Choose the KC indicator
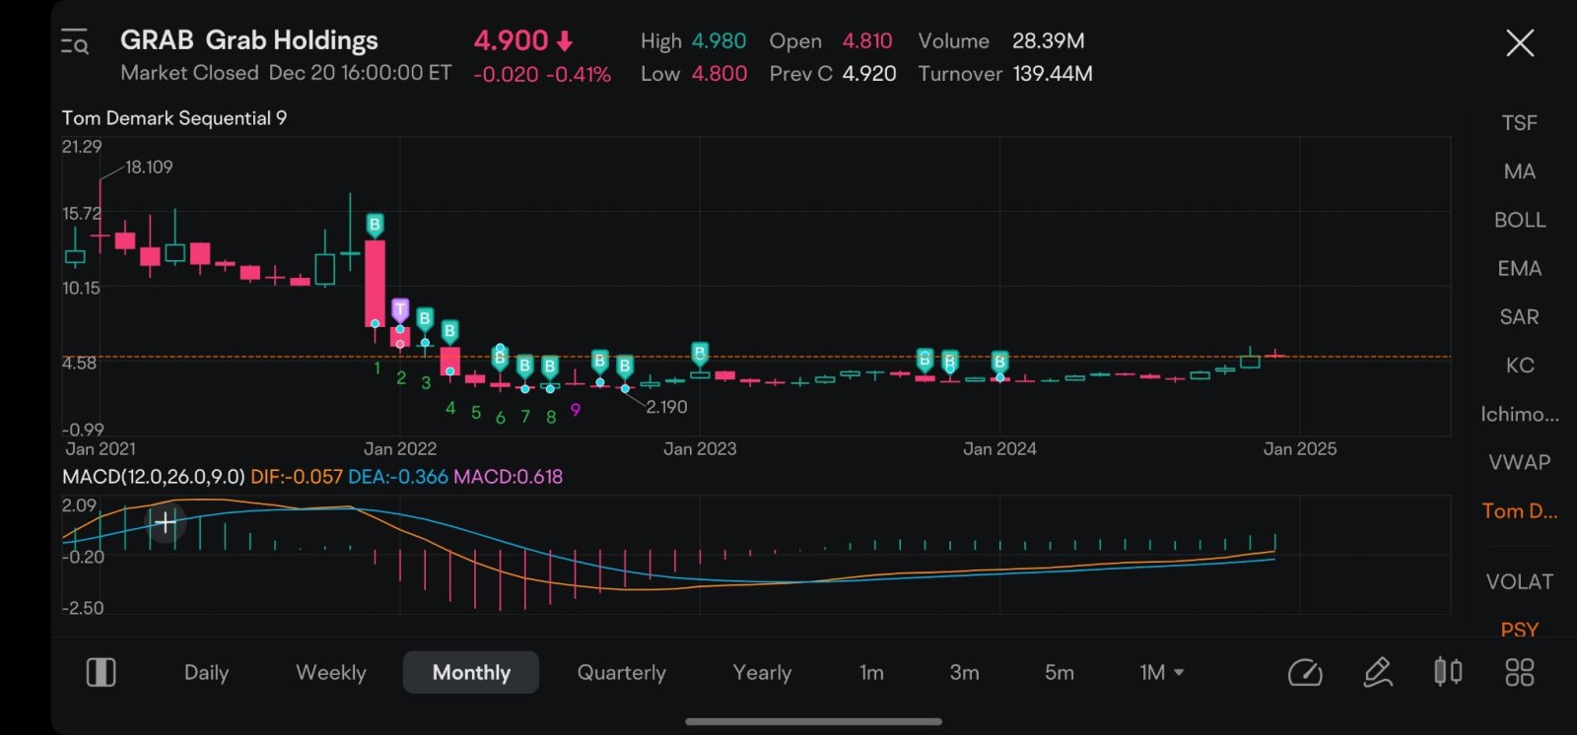The image size is (1577, 735). tap(1519, 366)
